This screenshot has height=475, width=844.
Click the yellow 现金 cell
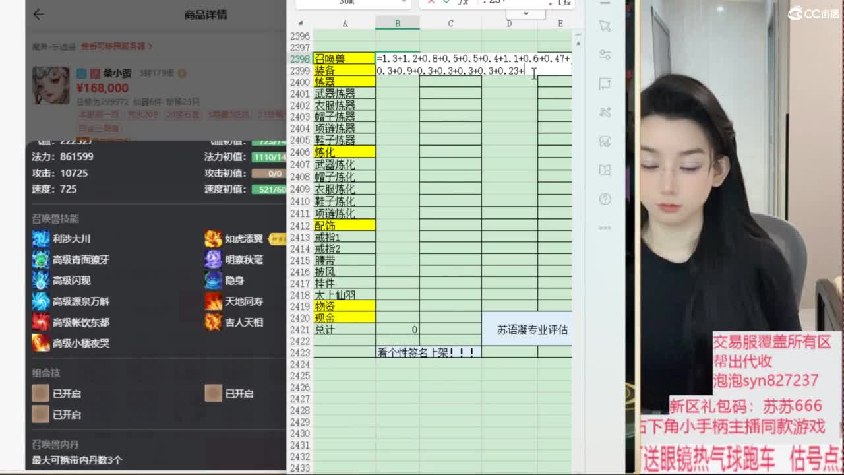[344, 318]
